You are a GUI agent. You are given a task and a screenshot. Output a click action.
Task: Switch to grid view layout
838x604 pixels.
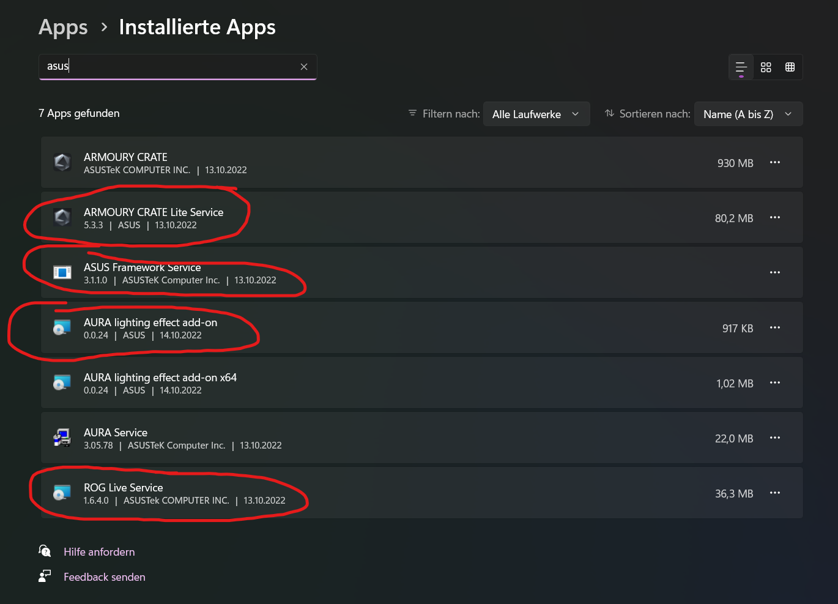pos(766,67)
